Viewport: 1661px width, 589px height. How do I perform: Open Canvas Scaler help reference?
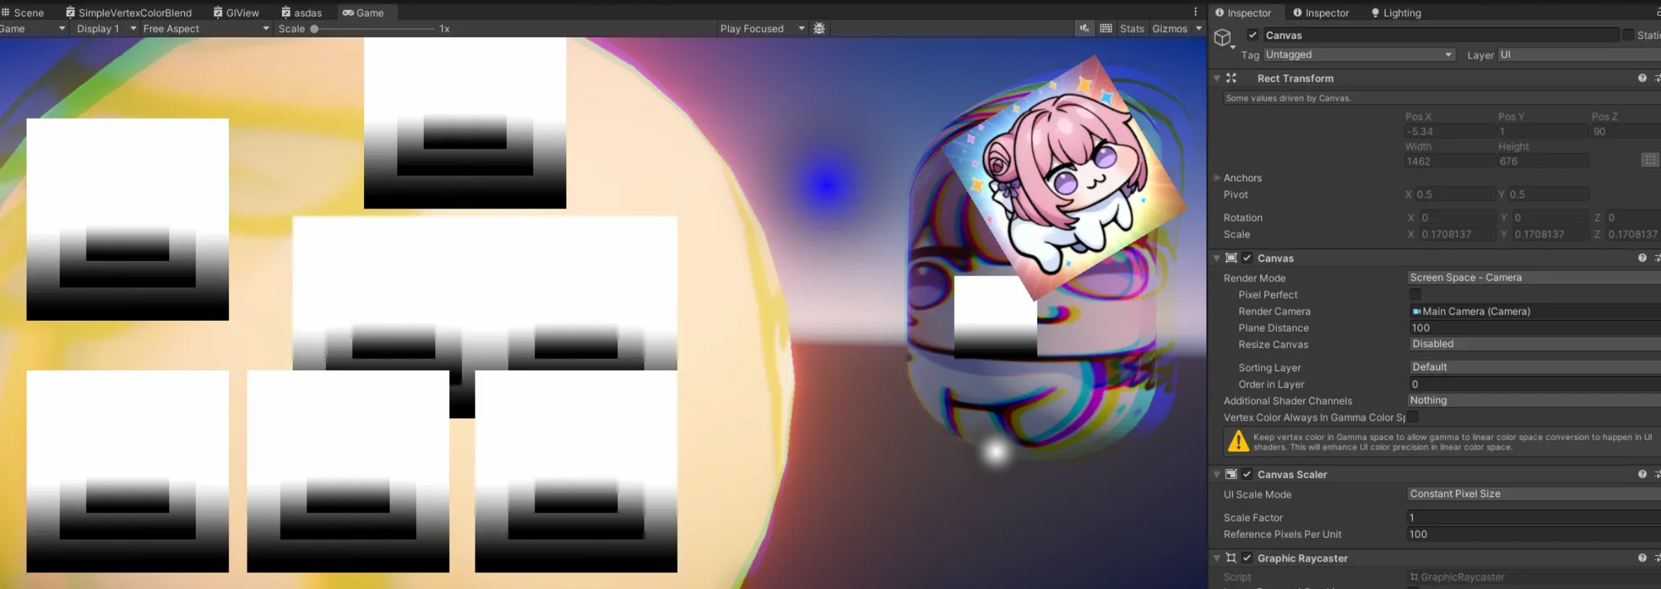click(x=1642, y=475)
